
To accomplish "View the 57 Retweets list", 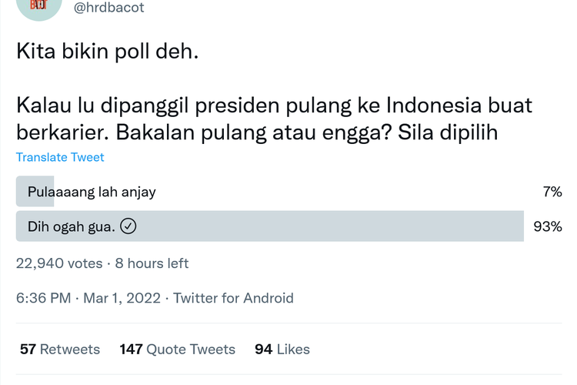I will click(x=60, y=350).
